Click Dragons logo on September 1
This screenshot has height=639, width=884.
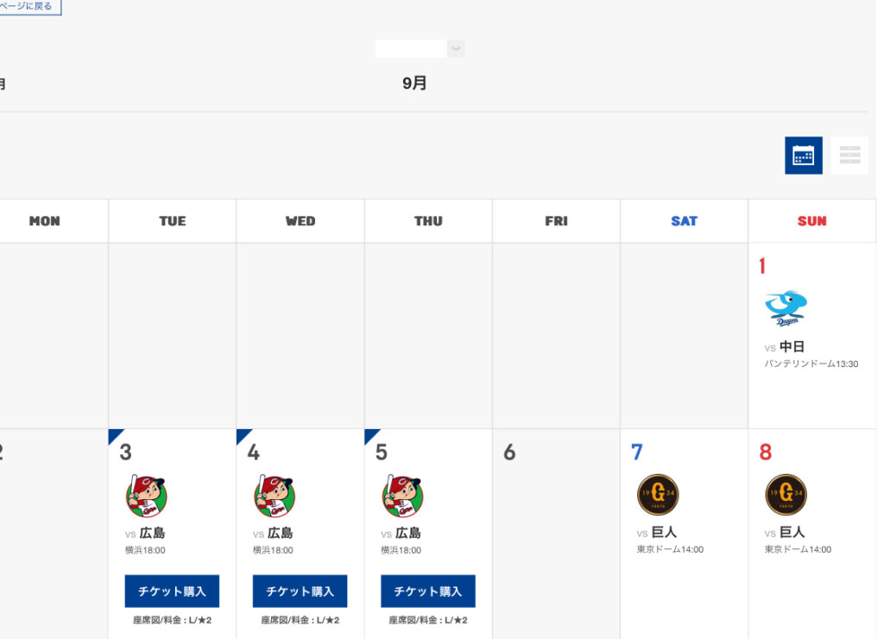(786, 309)
